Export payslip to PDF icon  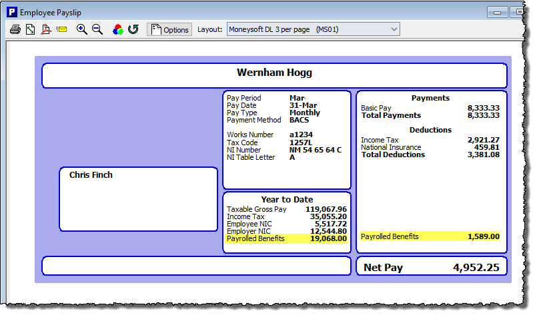[46, 29]
